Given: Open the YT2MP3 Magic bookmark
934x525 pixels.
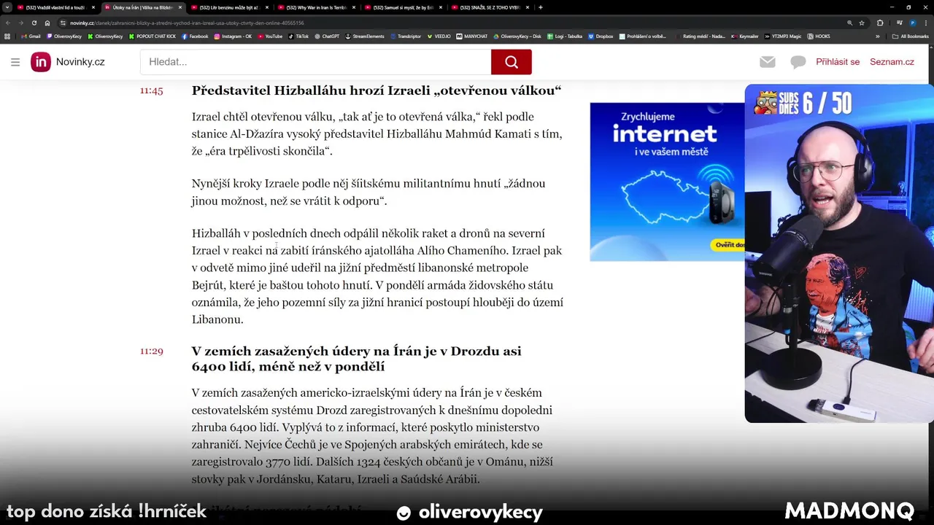Looking at the screenshot, I should point(784,36).
